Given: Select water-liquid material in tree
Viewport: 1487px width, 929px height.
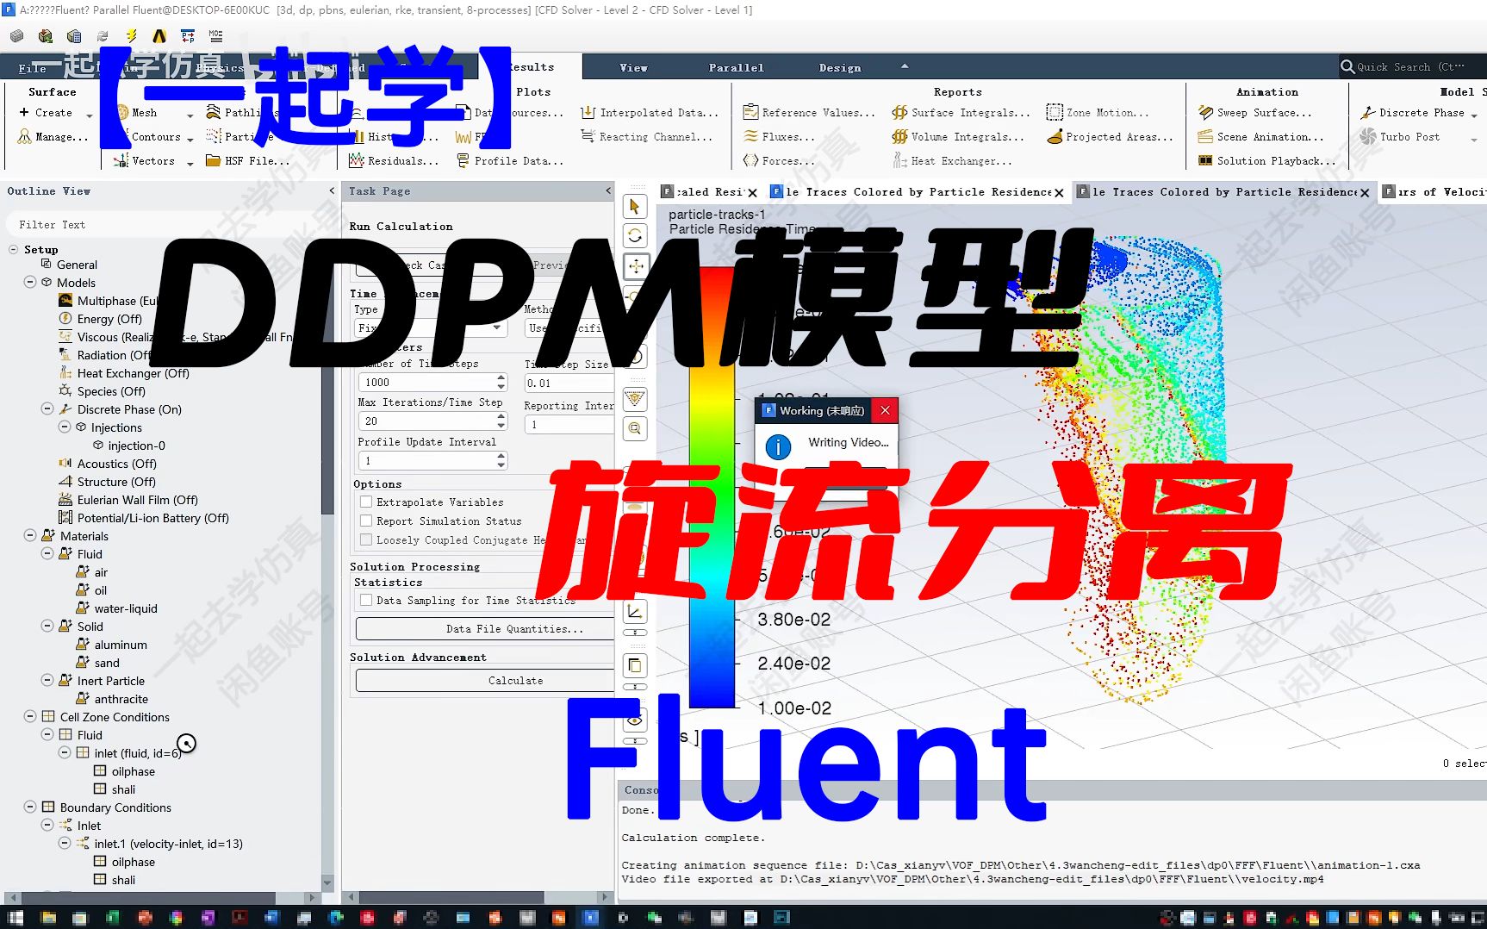Looking at the screenshot, I should click(x=126, y=608).
